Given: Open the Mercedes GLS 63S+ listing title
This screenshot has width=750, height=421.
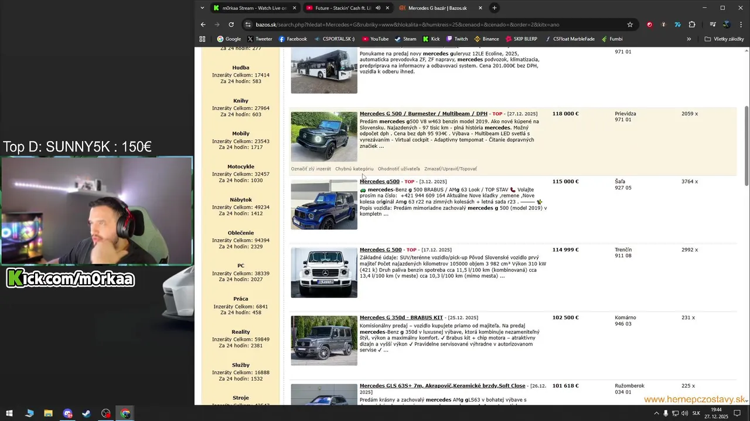Looking at the screenshot, I should point(442,386).
